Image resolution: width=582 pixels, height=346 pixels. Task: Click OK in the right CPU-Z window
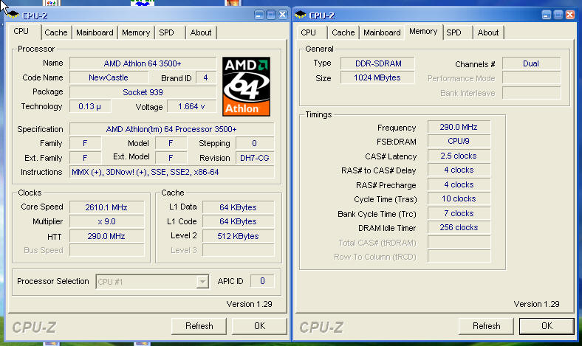(547, 326)
